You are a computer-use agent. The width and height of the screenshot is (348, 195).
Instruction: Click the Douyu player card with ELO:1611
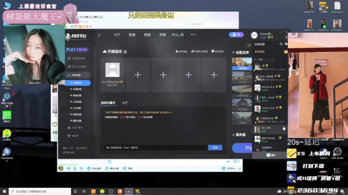tap(112, 75)
